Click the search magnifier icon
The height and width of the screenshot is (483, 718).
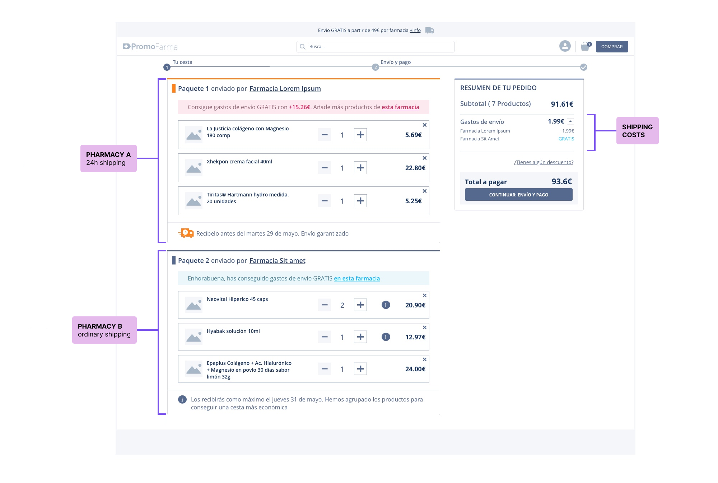tap(303, 47)
